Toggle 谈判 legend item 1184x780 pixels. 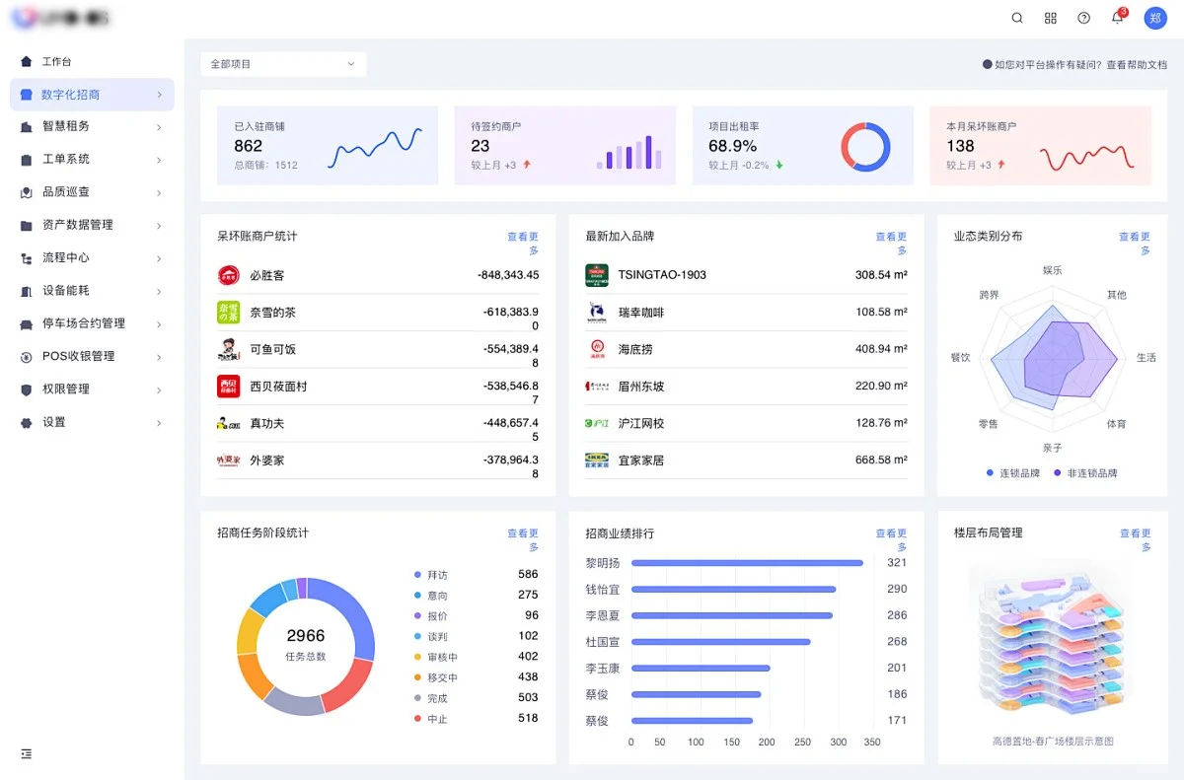[x=431, y=636]
